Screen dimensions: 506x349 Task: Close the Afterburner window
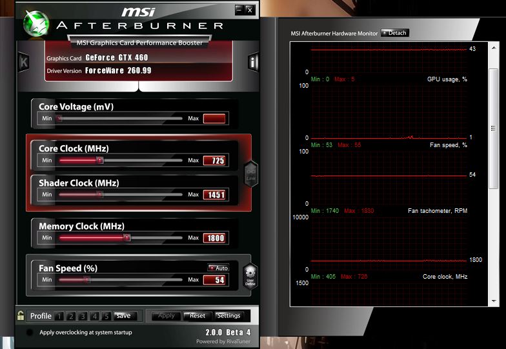(x=250, y=10)
